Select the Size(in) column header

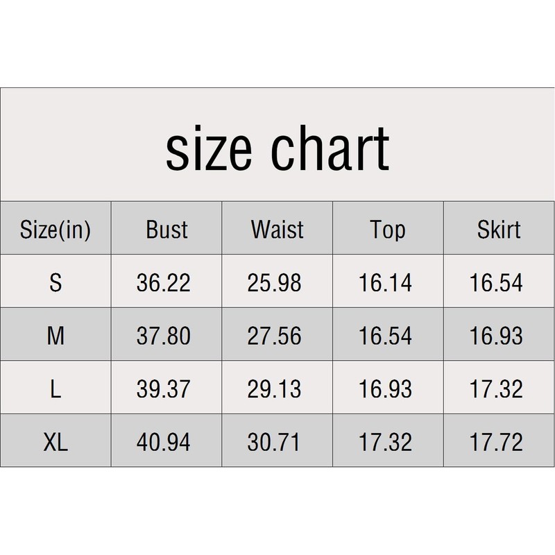tap(55, 230)
